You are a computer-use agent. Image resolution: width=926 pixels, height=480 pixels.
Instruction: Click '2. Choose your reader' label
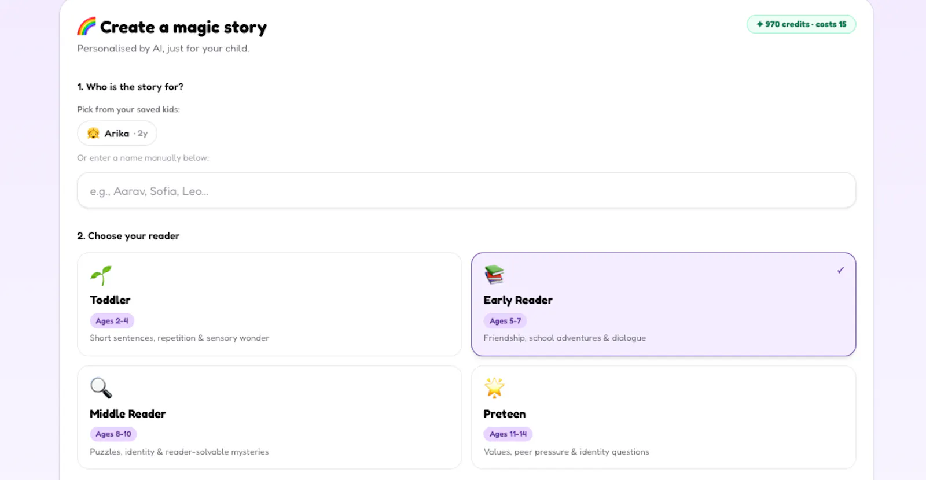coord(128,236)
